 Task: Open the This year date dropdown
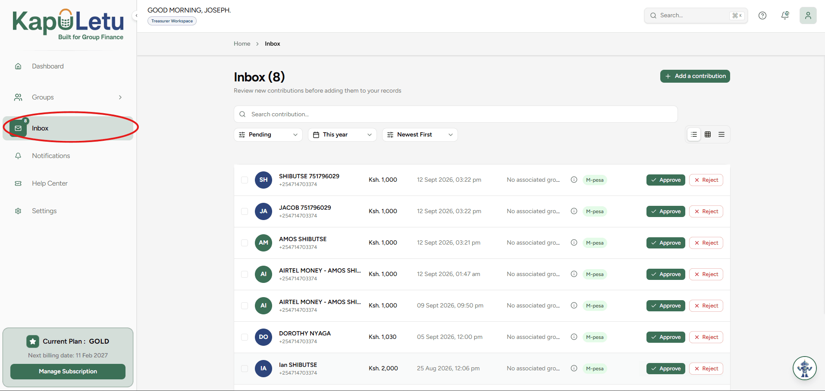(342, 135)
